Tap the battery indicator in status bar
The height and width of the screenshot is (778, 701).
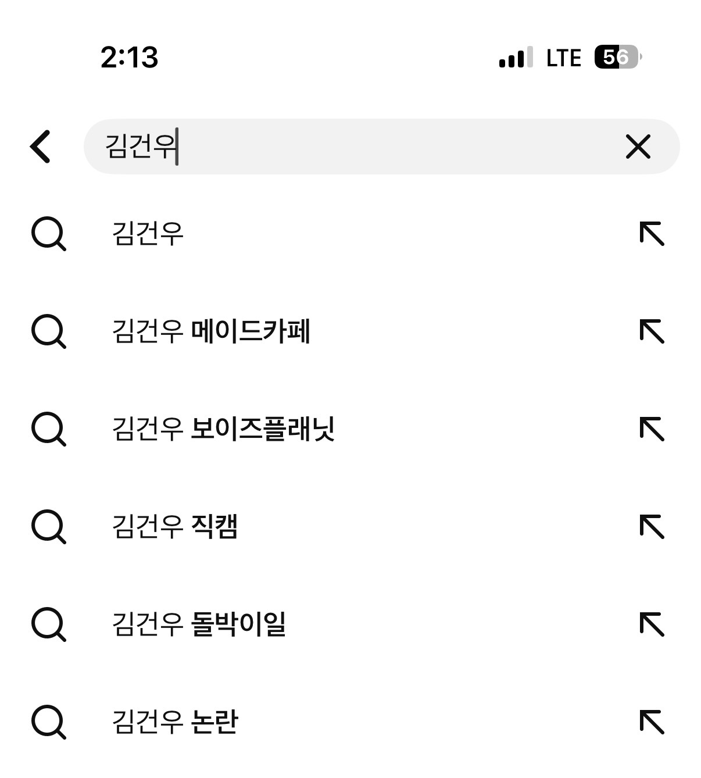pyautogui.click(x=617, y=57)
